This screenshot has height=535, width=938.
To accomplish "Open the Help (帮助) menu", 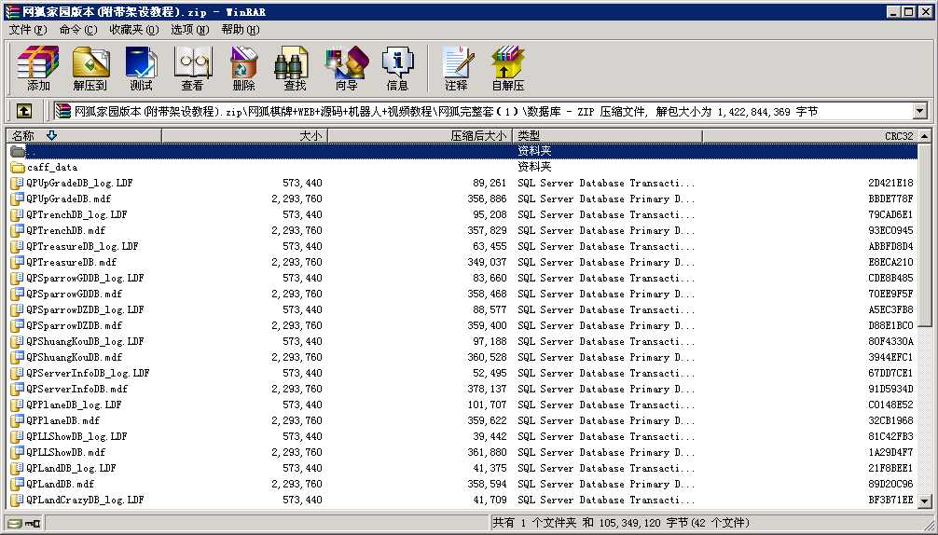I will 240,30.
